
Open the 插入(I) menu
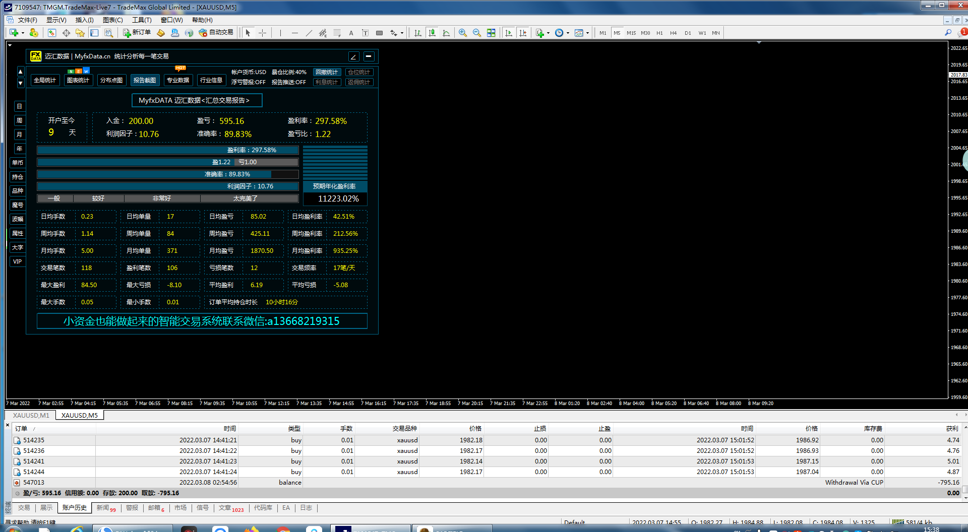coord(85,20)
